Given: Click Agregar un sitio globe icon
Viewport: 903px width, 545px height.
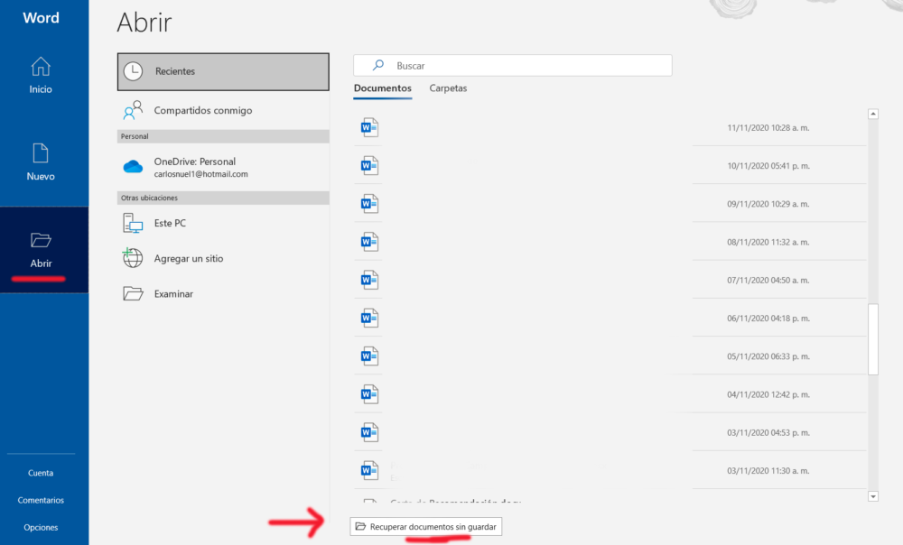Looking at the screenshot, I should click(x=188, y=258).
